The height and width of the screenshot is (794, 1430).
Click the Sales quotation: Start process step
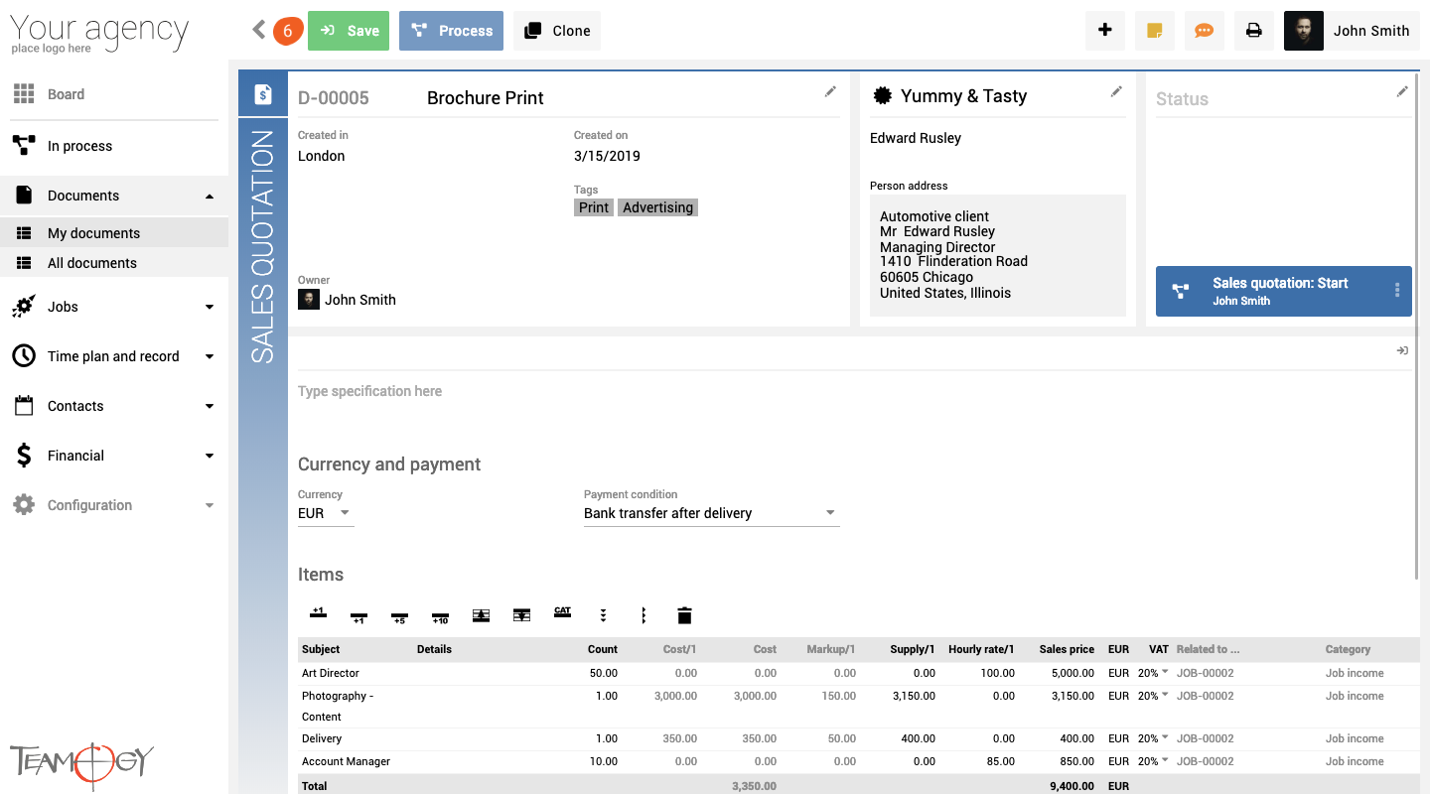[x=1284, y=291]
